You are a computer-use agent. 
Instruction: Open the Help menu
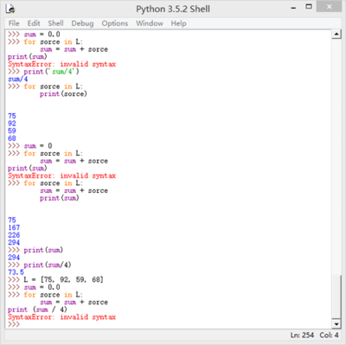click(178, 23)
